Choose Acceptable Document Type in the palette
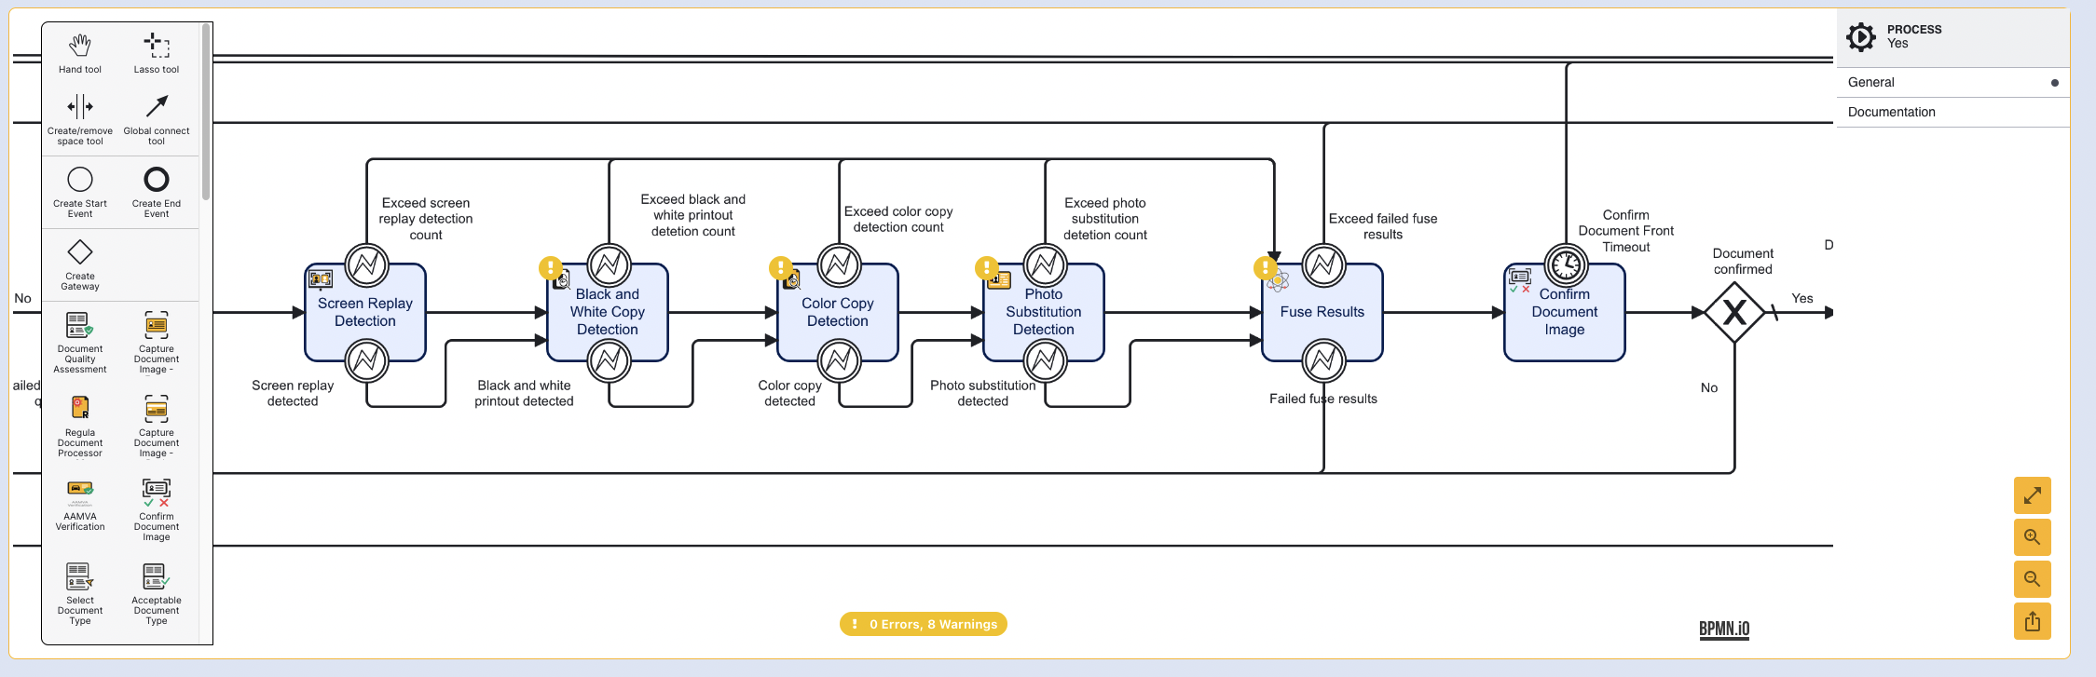Image resolution: width=2096 pixels, height=677 pixels. (x=157, y=576)
